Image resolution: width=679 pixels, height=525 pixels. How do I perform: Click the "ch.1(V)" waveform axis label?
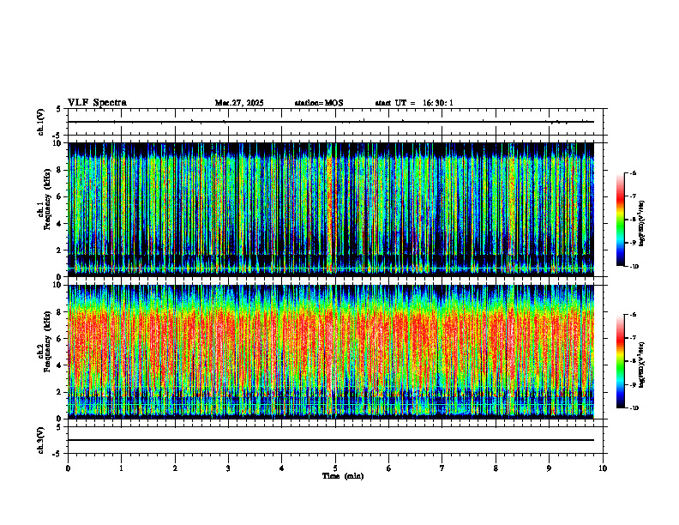pyautogui.click(x=41, y=122)
